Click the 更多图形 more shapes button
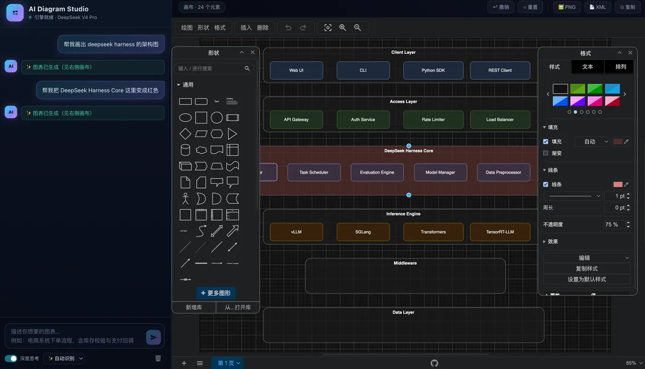Viewport: 645px width, 369px height. coord(216,293)
